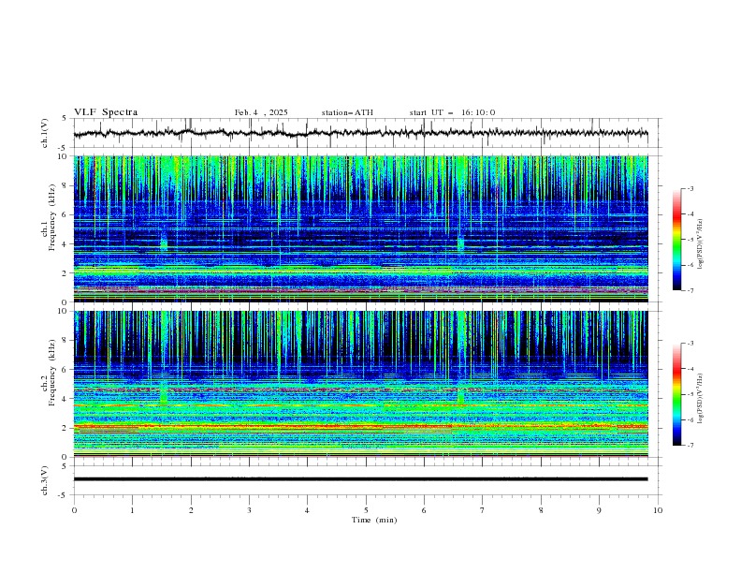The height and width of the screenshot is (573, 741).
Task: Click the "VLF Spectra" plot title
Action: point(106,112)
